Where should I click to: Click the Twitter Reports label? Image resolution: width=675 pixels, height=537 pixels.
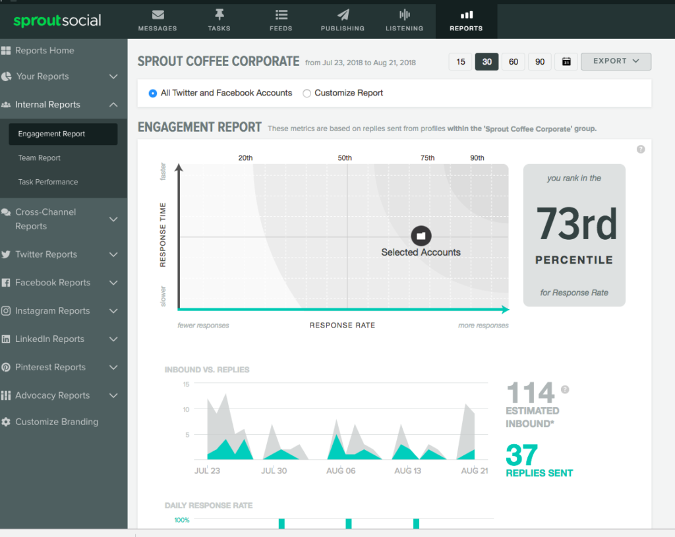(x=46, y=254)
